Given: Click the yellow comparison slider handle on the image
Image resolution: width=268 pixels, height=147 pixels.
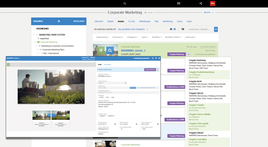Looking at the screenshot, I should tap(45, 86).
